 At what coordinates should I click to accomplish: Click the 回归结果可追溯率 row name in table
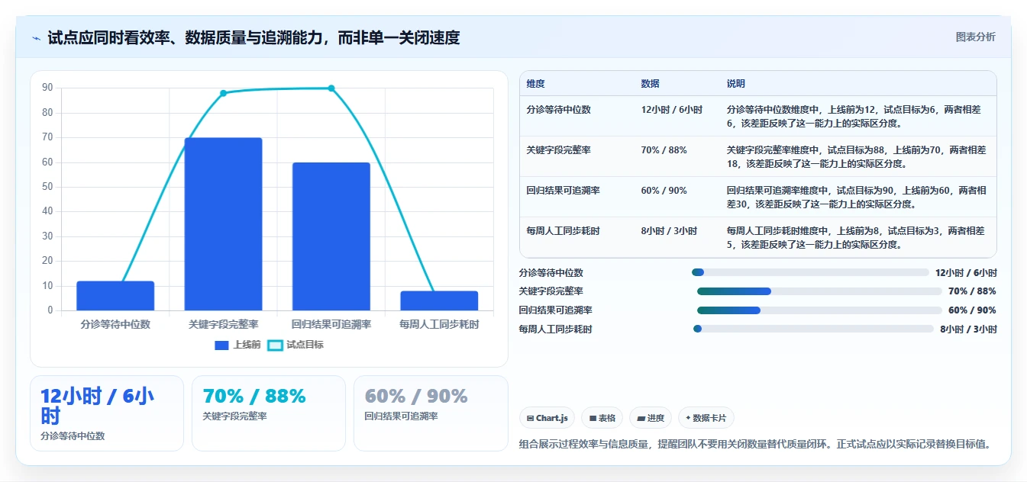click(x=563, y=191)
